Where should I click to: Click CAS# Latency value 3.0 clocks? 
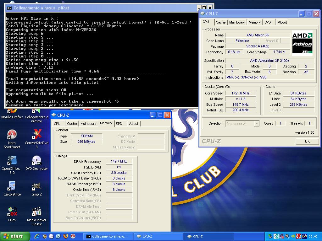pyautogui.click(x=119, y=173)
